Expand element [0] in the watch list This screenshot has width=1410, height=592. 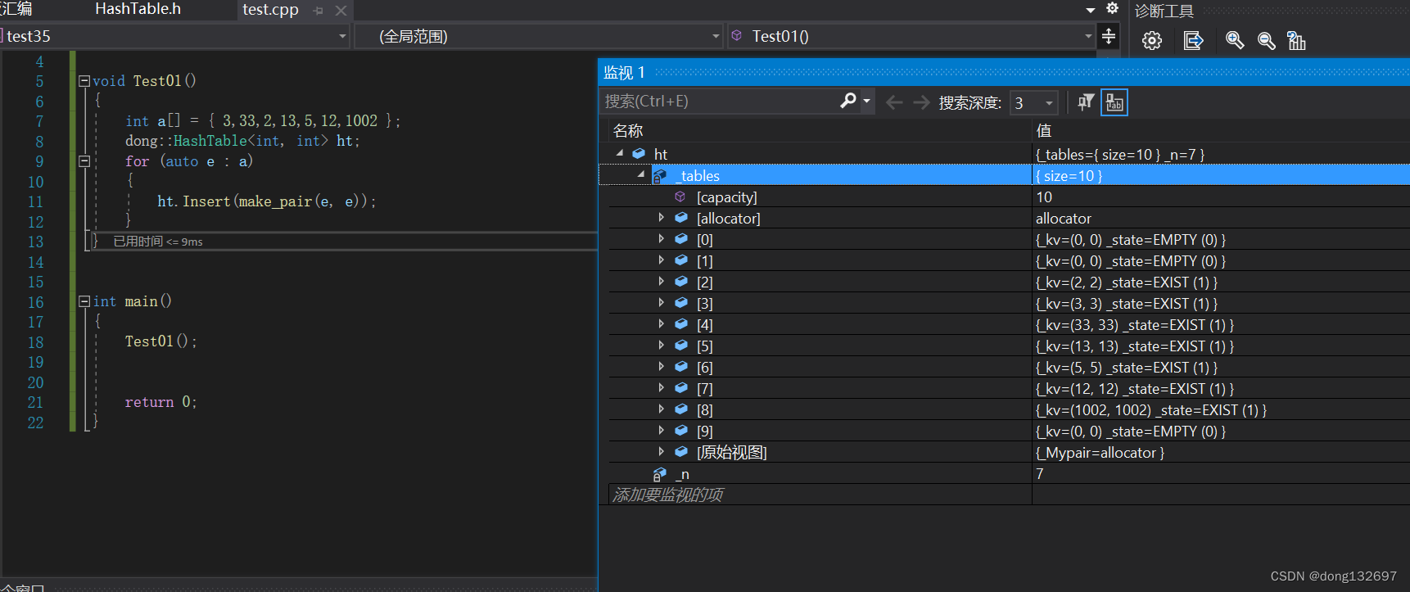click(662, 239)
